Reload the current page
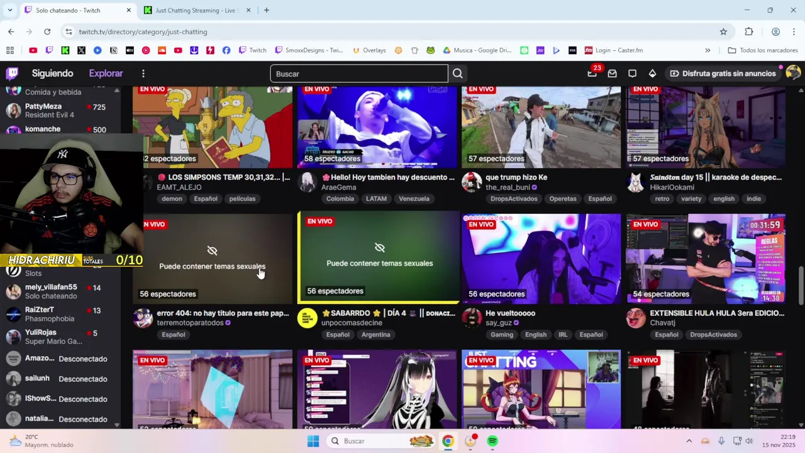 [47, 31]
